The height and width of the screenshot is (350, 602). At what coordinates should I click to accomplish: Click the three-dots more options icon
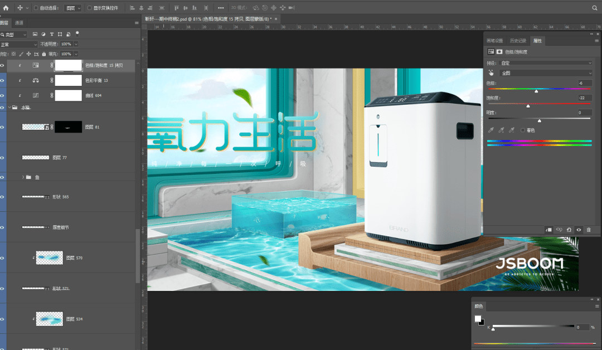click(221, 8)
